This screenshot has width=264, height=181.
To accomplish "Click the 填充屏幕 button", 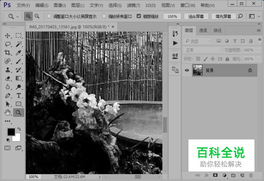I will 223,16.
